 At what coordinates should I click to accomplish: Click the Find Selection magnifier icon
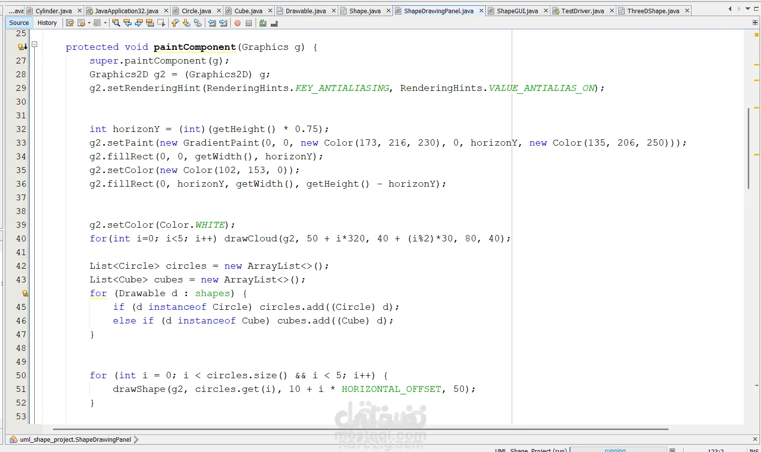pyautogui.click(x=116, y=23)
